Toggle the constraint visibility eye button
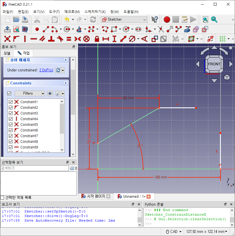Viewport: 235px width, 236px height. click(x=50, y=93)
